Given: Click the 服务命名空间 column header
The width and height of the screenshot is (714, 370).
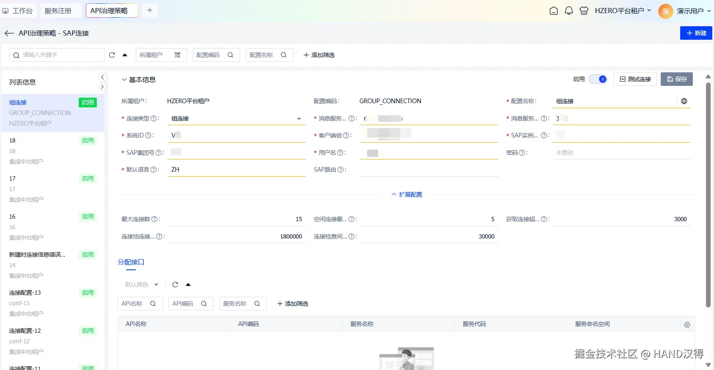Looking at the screenshot, I should tap(623, 324).
